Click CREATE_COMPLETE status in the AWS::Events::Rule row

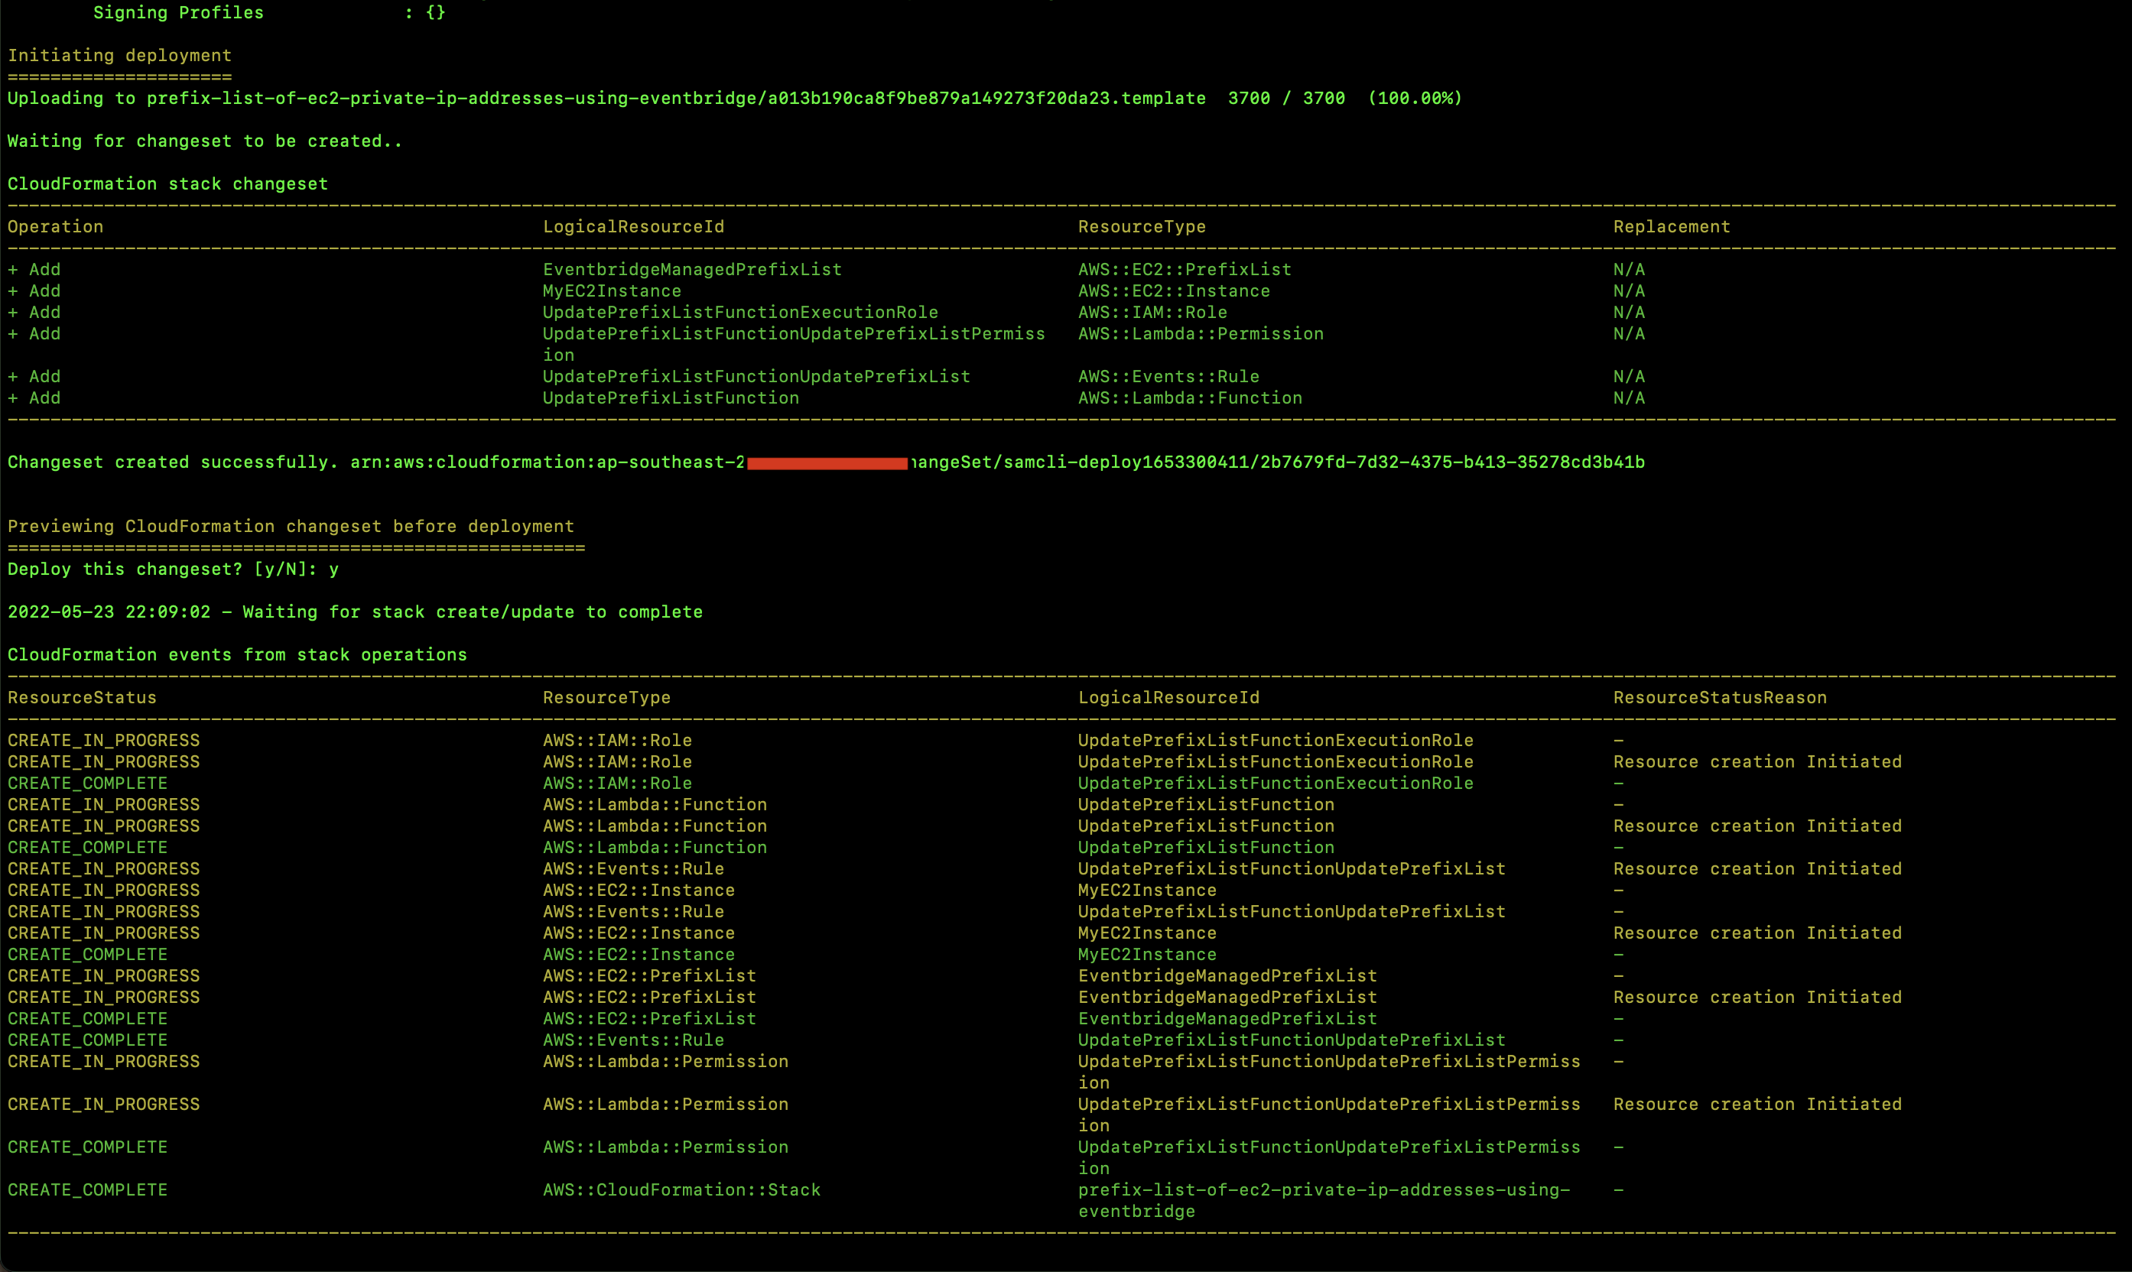(87, 1041)
